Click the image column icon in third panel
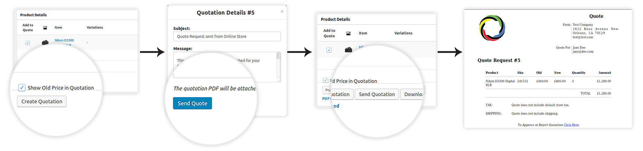This screenshot has width=643, height=151. 348,33
